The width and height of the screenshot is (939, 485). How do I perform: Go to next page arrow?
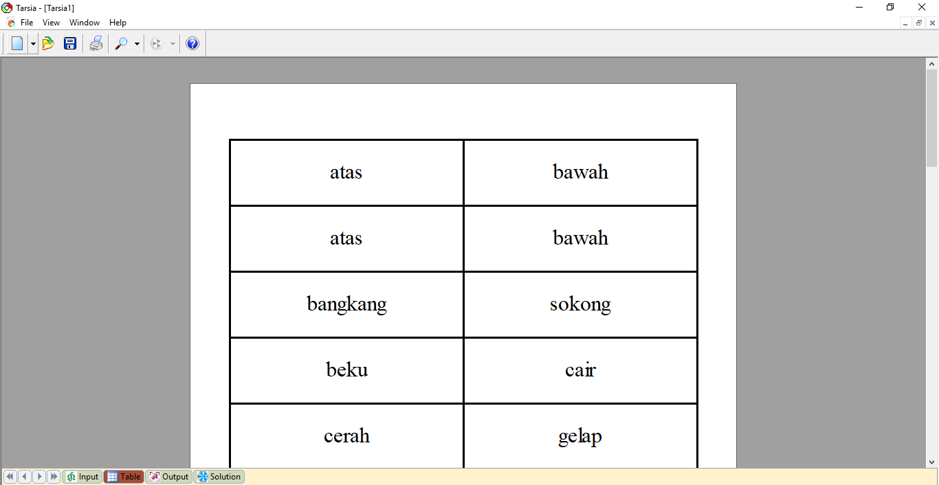point(39,477)
